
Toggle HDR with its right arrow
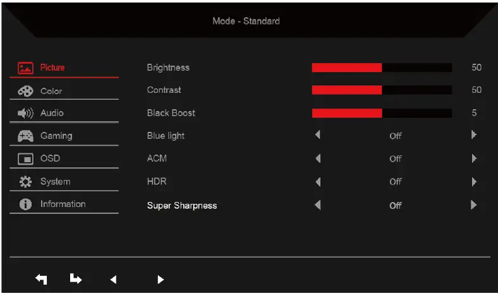click(473, 182)
